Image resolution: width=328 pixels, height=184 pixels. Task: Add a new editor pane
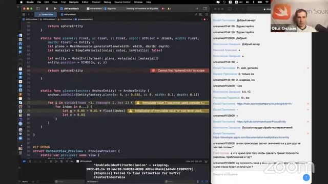pyautogui.click(x=207, y=14)
